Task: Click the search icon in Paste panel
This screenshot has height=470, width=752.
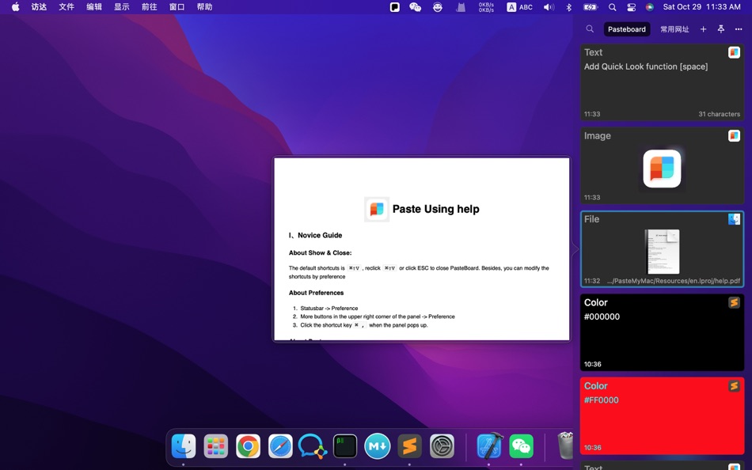Action: pyautogui.click(x=590, y=28)
